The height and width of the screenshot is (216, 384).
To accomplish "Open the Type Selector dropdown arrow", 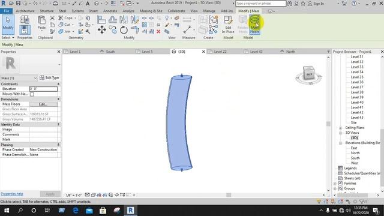I will [x=59, y=64].
